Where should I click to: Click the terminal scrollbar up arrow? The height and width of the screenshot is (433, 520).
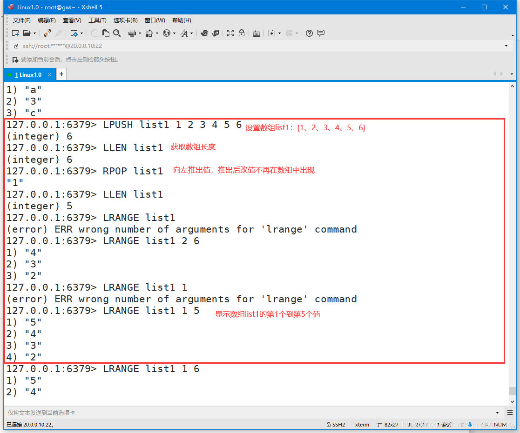click(x=512, y=86)
